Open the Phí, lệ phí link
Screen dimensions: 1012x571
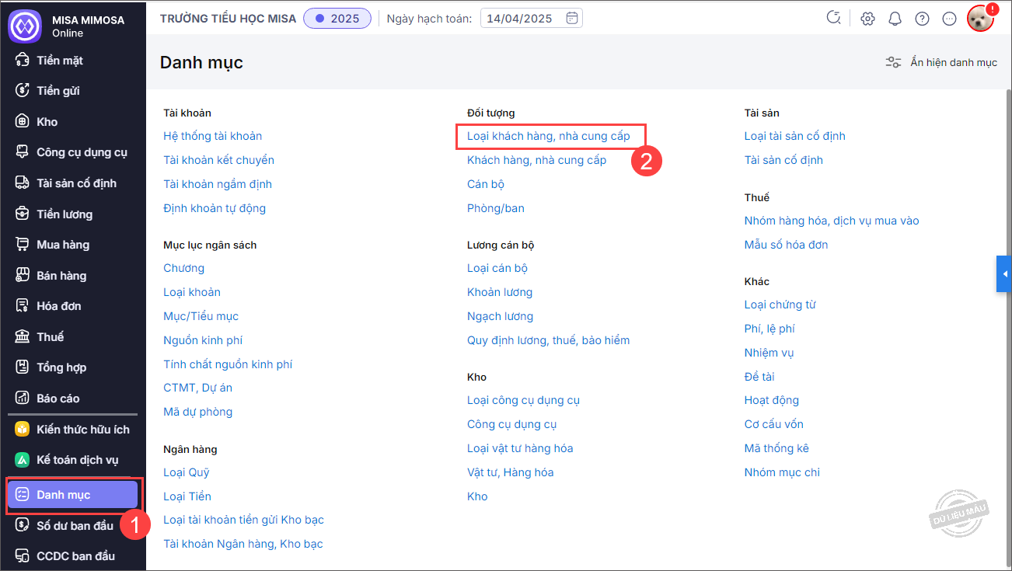click(769, 329)
